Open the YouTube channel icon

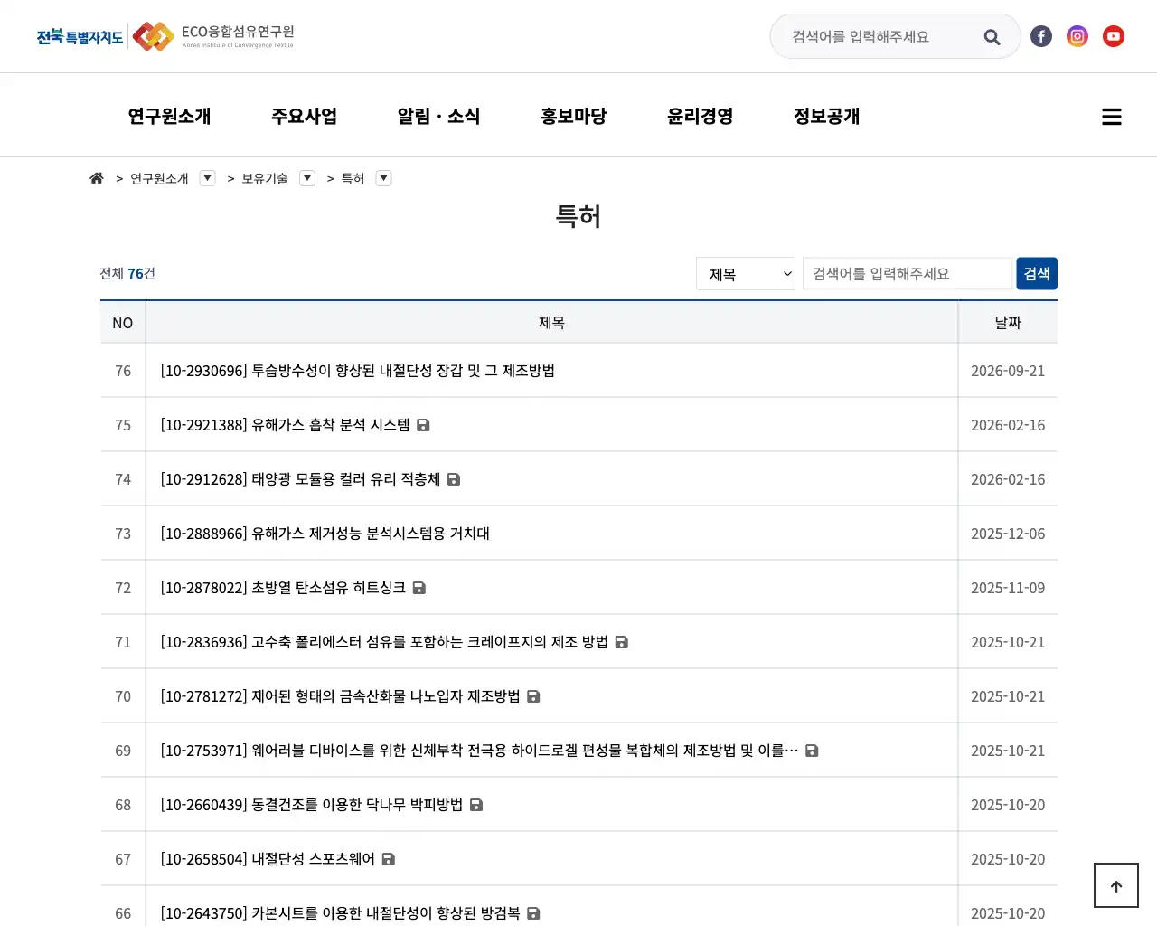[1114, 36]
